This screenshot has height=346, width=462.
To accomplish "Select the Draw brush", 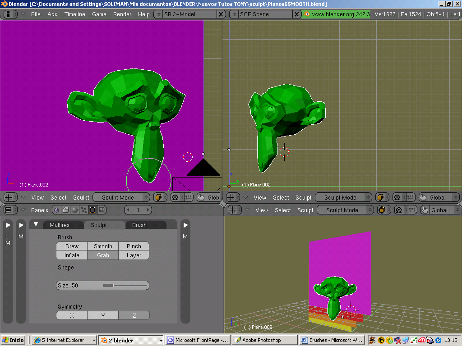I will pyautogui.click(x=72, y=246).
